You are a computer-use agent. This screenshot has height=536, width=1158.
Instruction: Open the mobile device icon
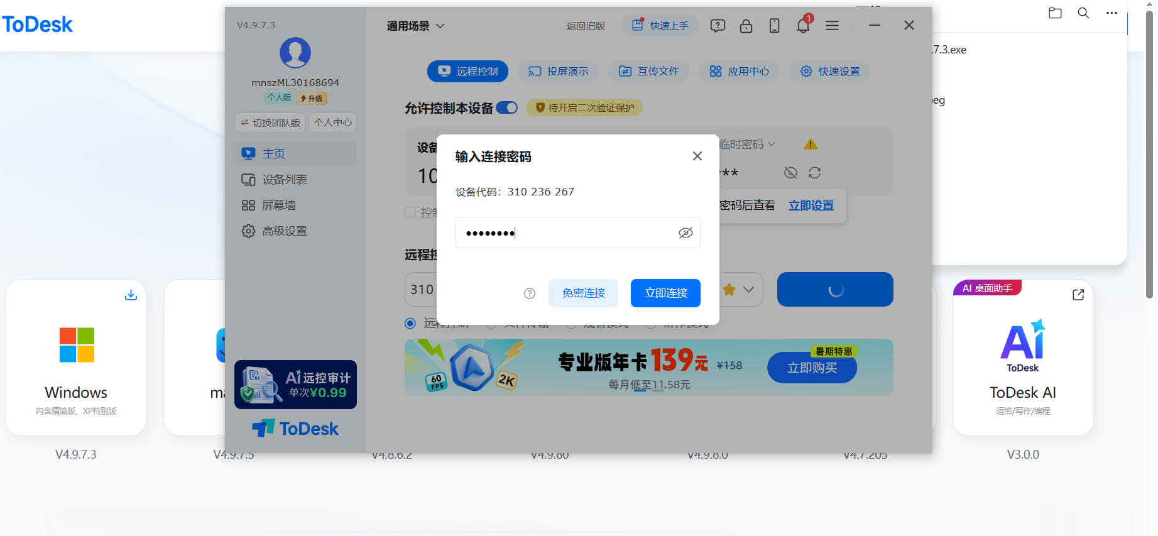[774, 26]
